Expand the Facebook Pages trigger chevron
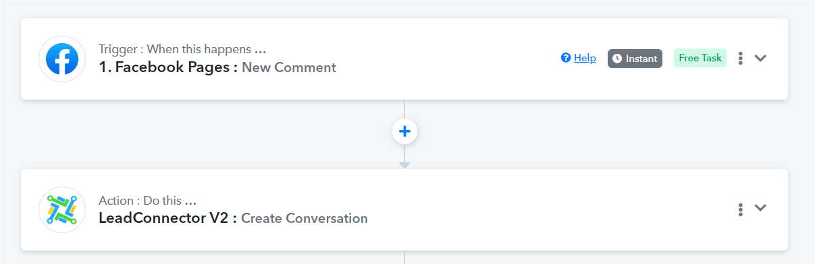Viewport: 815px width, 264px height. 760,59
